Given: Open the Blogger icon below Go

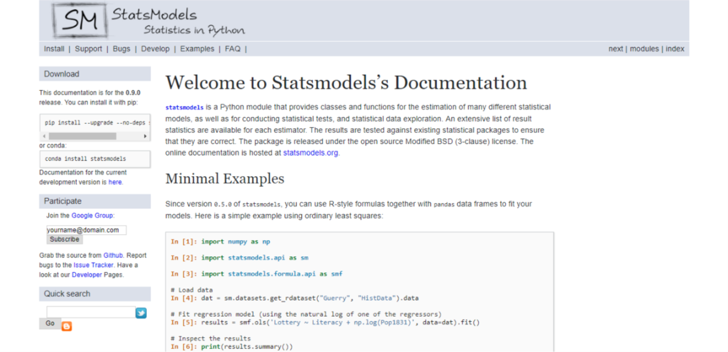Looking at the screenshot, I should pos(66,326).
